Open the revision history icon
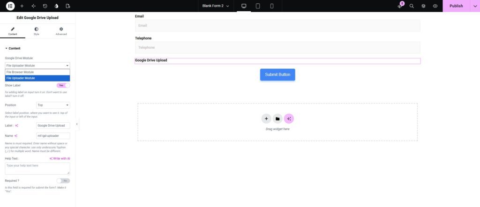480x207 pixels. 45,6
